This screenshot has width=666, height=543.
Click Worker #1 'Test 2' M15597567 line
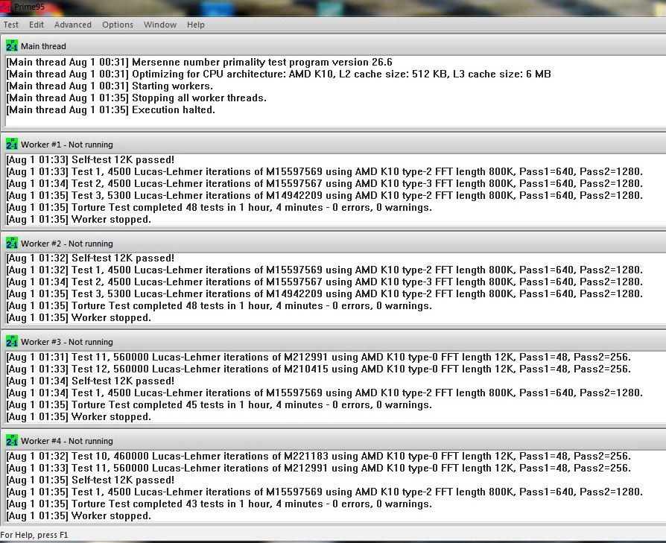point(325,183)
